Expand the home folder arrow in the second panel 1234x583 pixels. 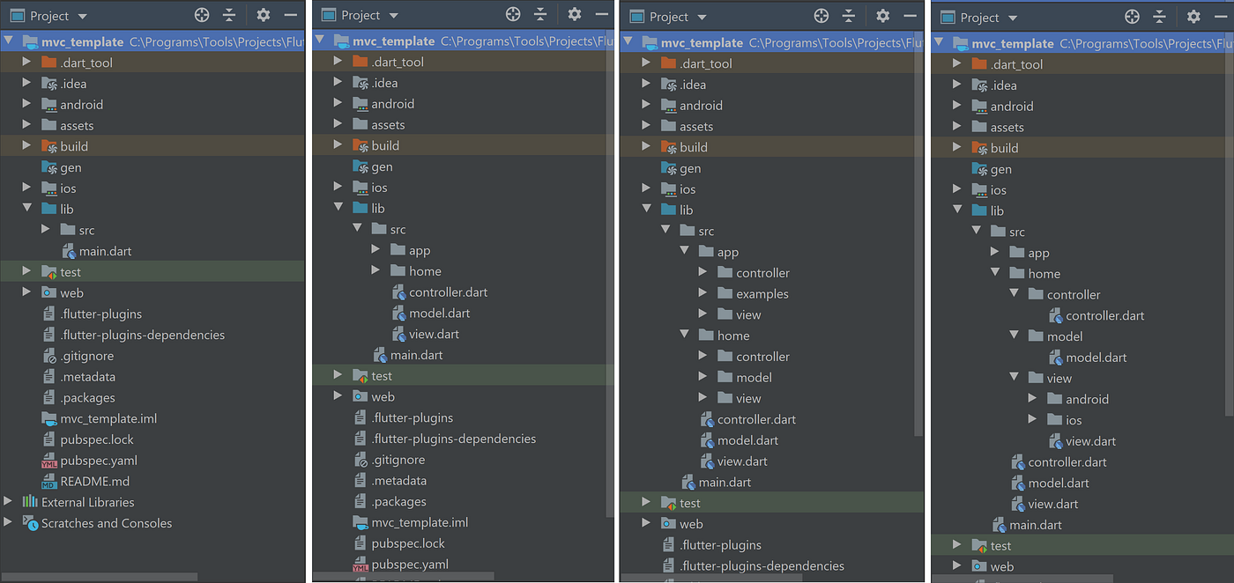tap(375, 270)
